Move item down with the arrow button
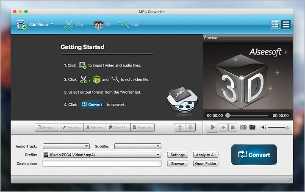Viewport: 305px width, 192px height. (191, 128)
